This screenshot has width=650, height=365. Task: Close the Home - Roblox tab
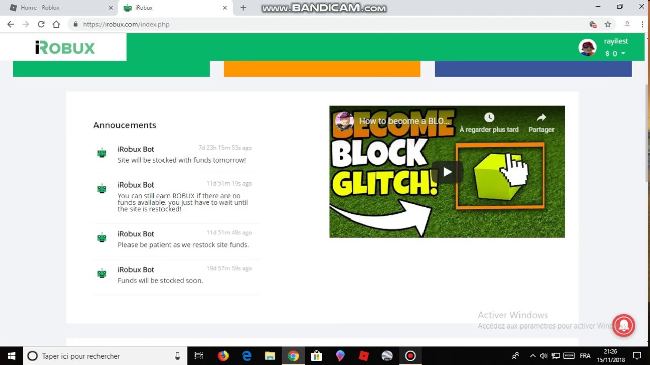[x=111, y=8]
